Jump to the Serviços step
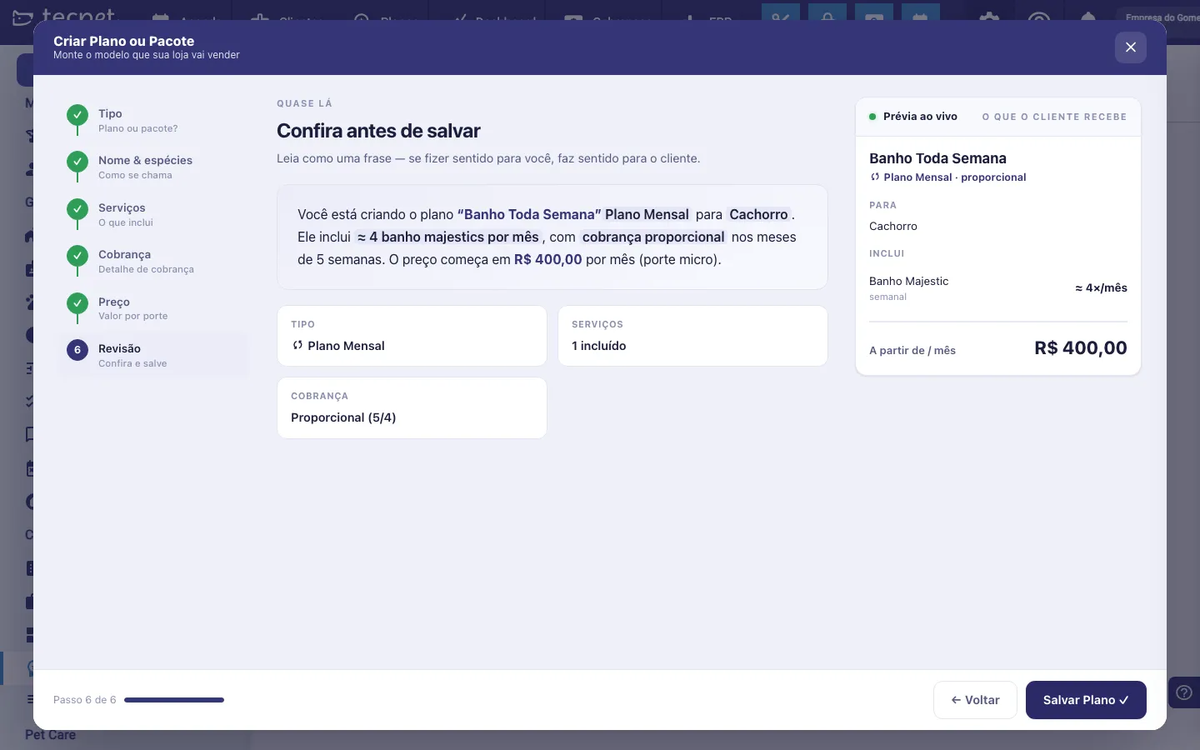The image size is (1200, 750). click(153, 214)
